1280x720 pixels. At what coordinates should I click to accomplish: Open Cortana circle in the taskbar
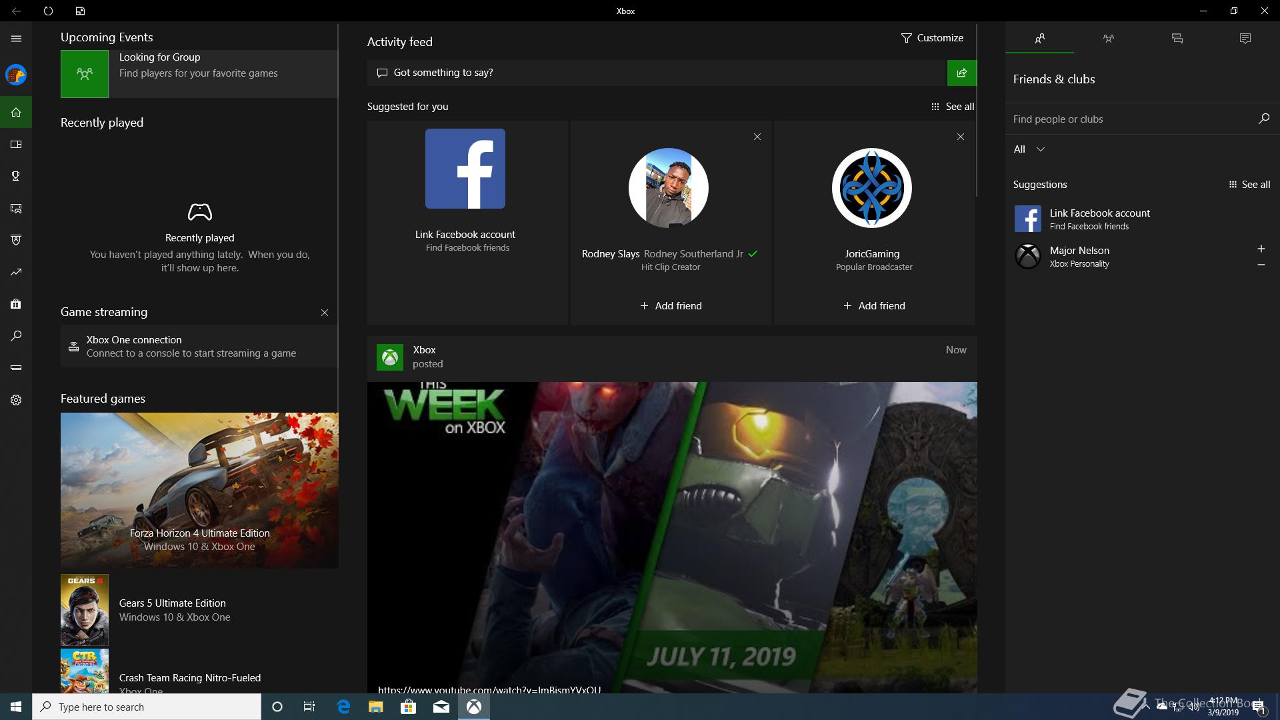pos(277,707)
